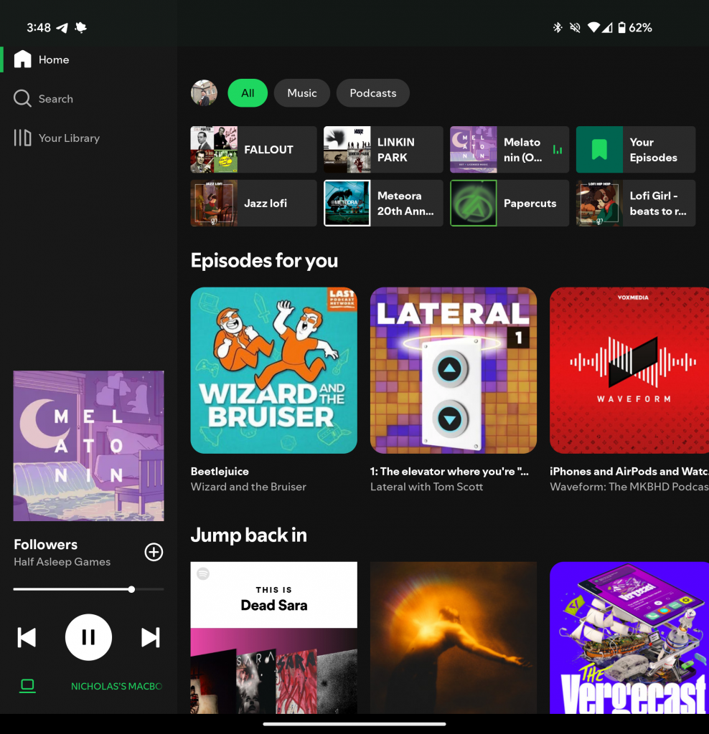Select the Podcasts filter chip

[373, 93]
